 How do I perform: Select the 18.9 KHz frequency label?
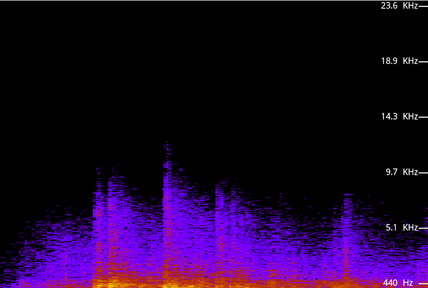pyautogui.click(x=399, y=61)
